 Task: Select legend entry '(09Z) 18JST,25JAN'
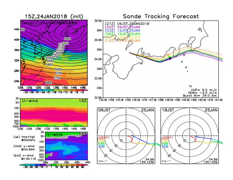tap(122, 37)
